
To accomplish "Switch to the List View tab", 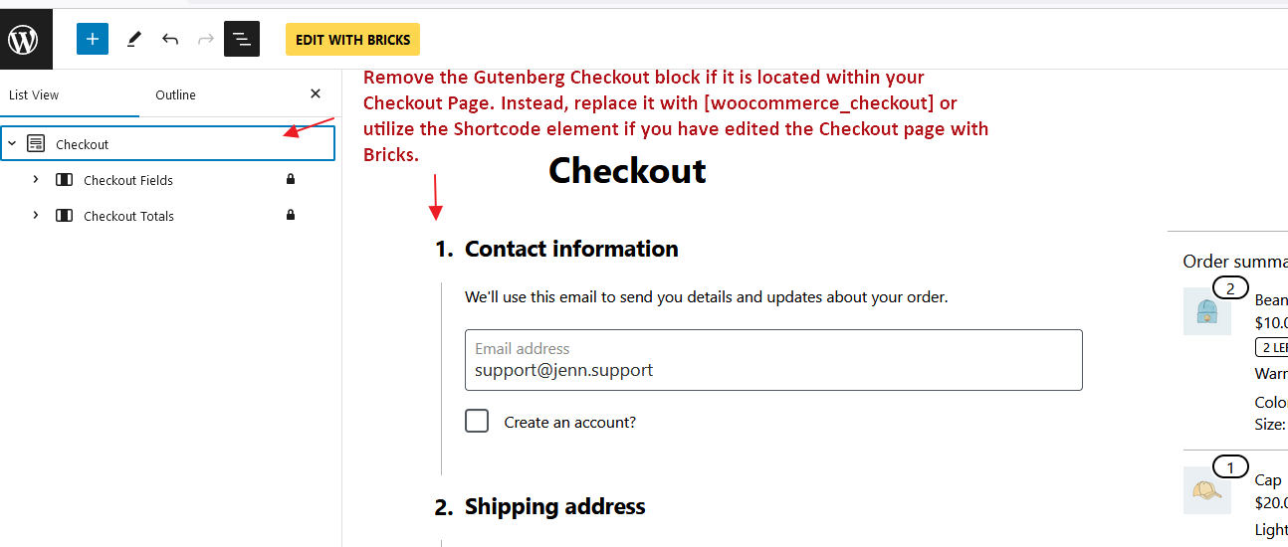I will click(34, 95).
